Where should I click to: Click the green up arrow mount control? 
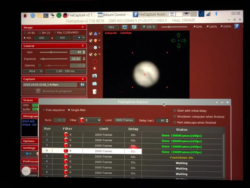coord(178,35)
